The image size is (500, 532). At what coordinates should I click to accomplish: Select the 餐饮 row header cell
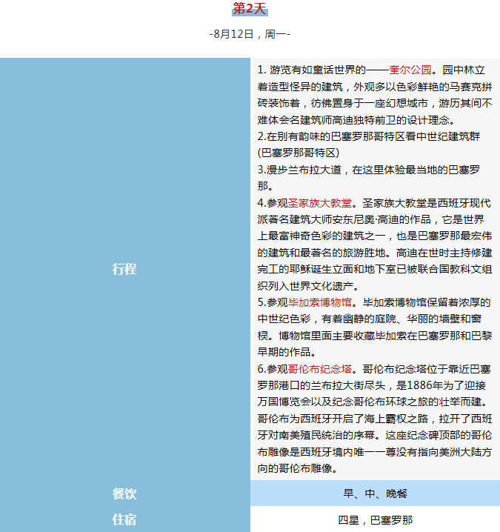(x=124, y=494)
